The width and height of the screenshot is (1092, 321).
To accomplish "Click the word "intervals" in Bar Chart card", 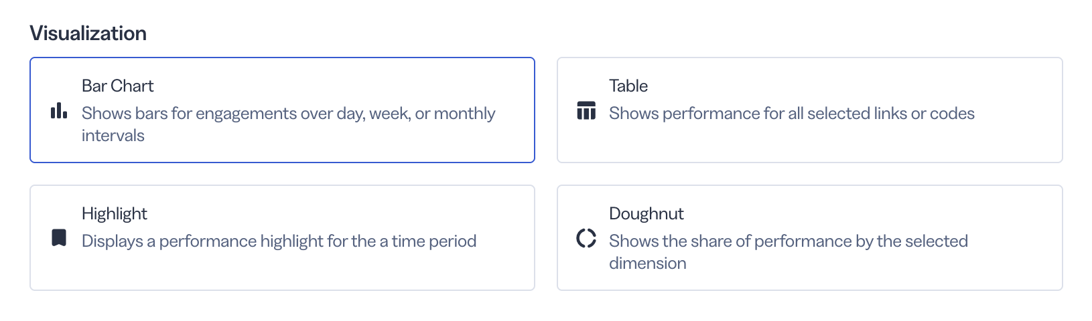I will click(113, 136).
